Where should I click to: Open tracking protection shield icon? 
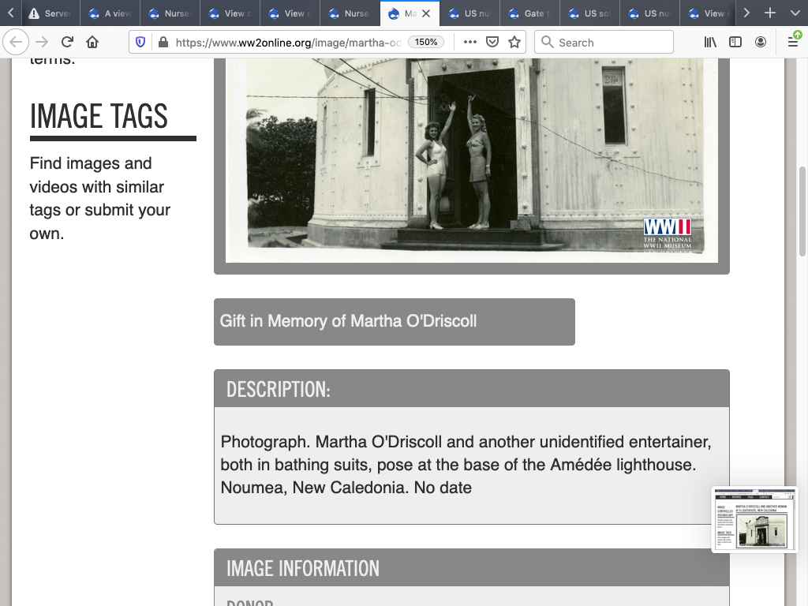click(x=140, y=43)
